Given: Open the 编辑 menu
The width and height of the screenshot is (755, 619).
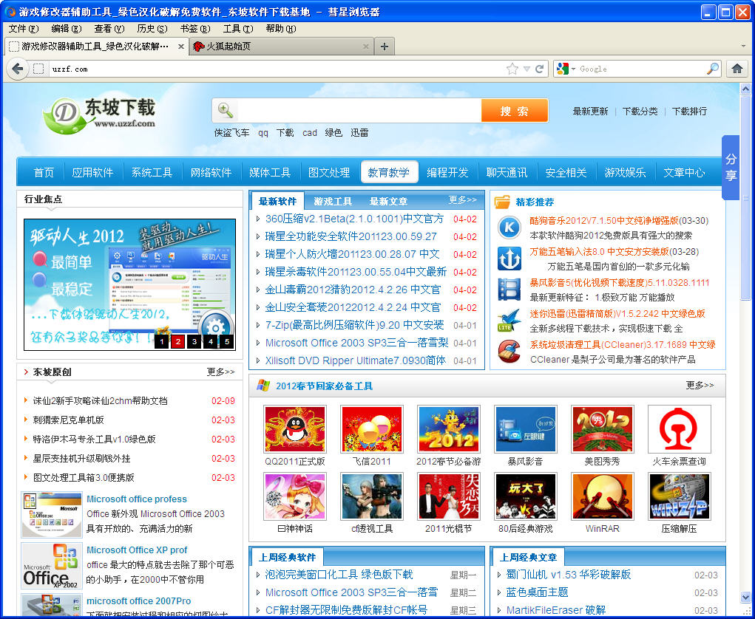Looking at the screenshot, I should click(67, 29).
